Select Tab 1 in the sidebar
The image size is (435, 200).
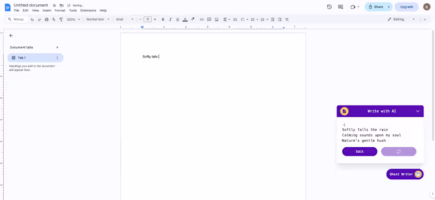point(35,58)
